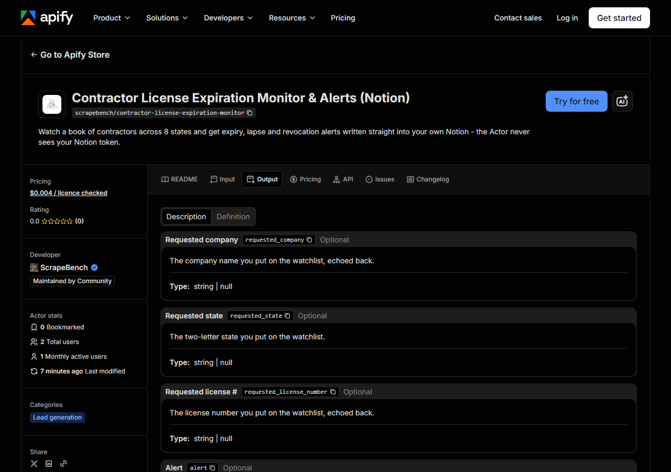Click Log in
This screenshot has width=671, height=472.
pyautogui.click(x=567, y=18)
